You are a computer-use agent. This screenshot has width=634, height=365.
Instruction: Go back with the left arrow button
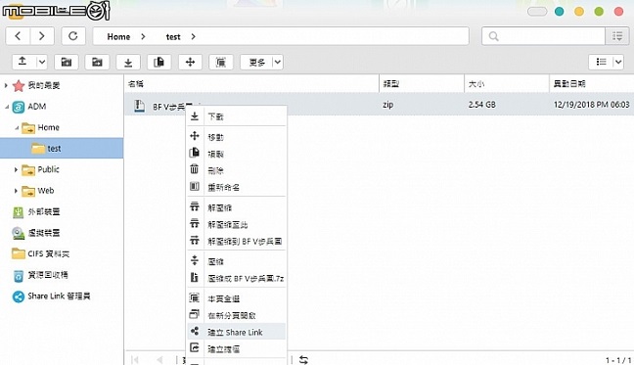coord(18,36)
